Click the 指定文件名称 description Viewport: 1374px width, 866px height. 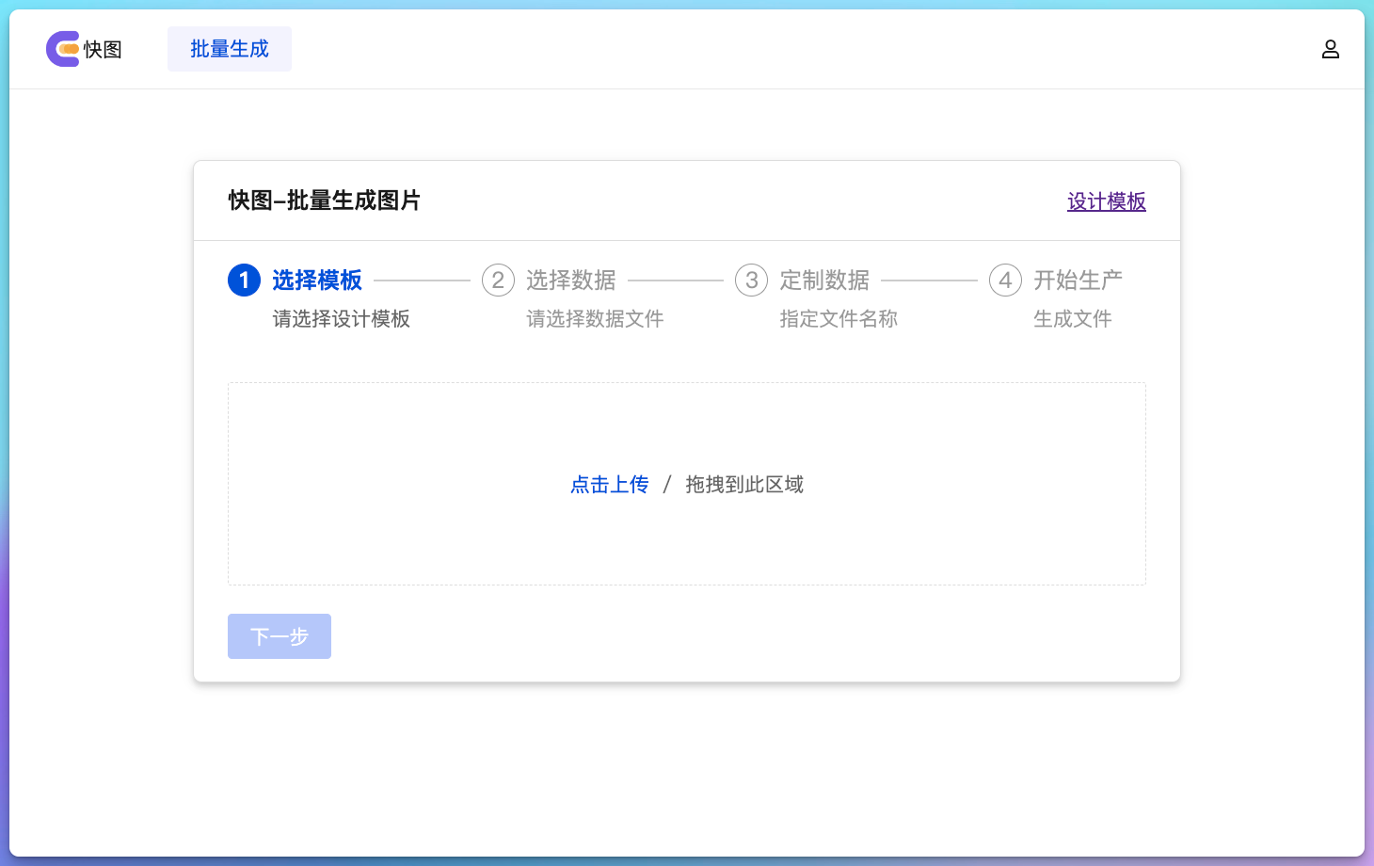point(839,319)
